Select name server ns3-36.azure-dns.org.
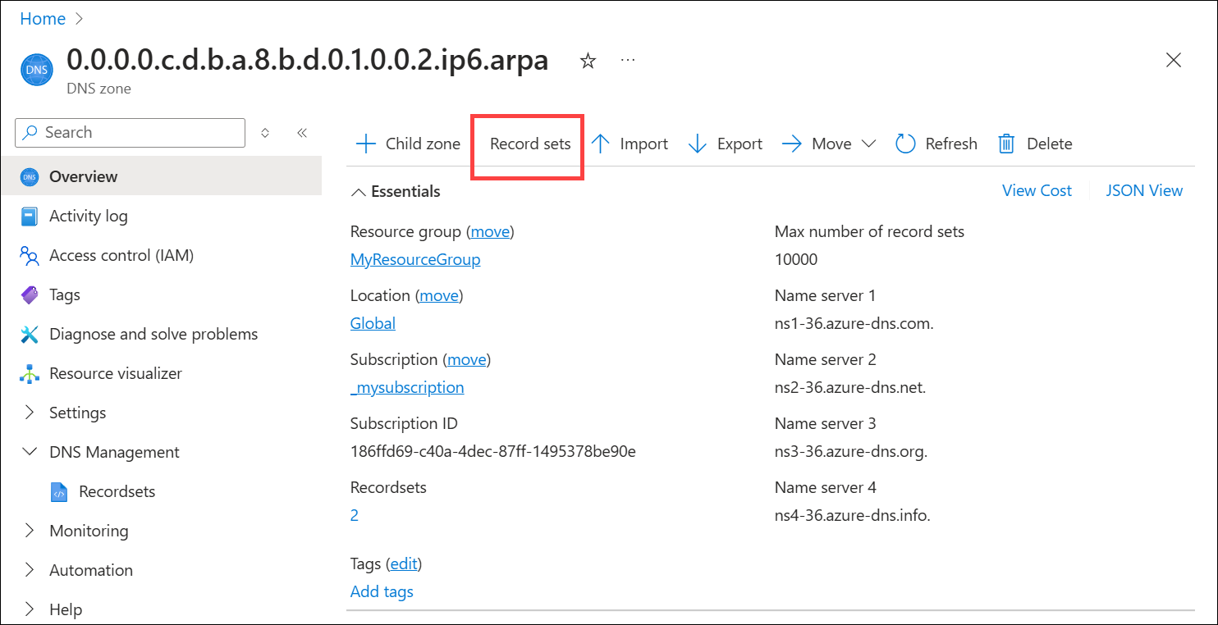The height and width of the screenshot is (625, 1218). coord(851,451)
